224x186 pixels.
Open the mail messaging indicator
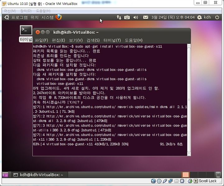point(146,17)
